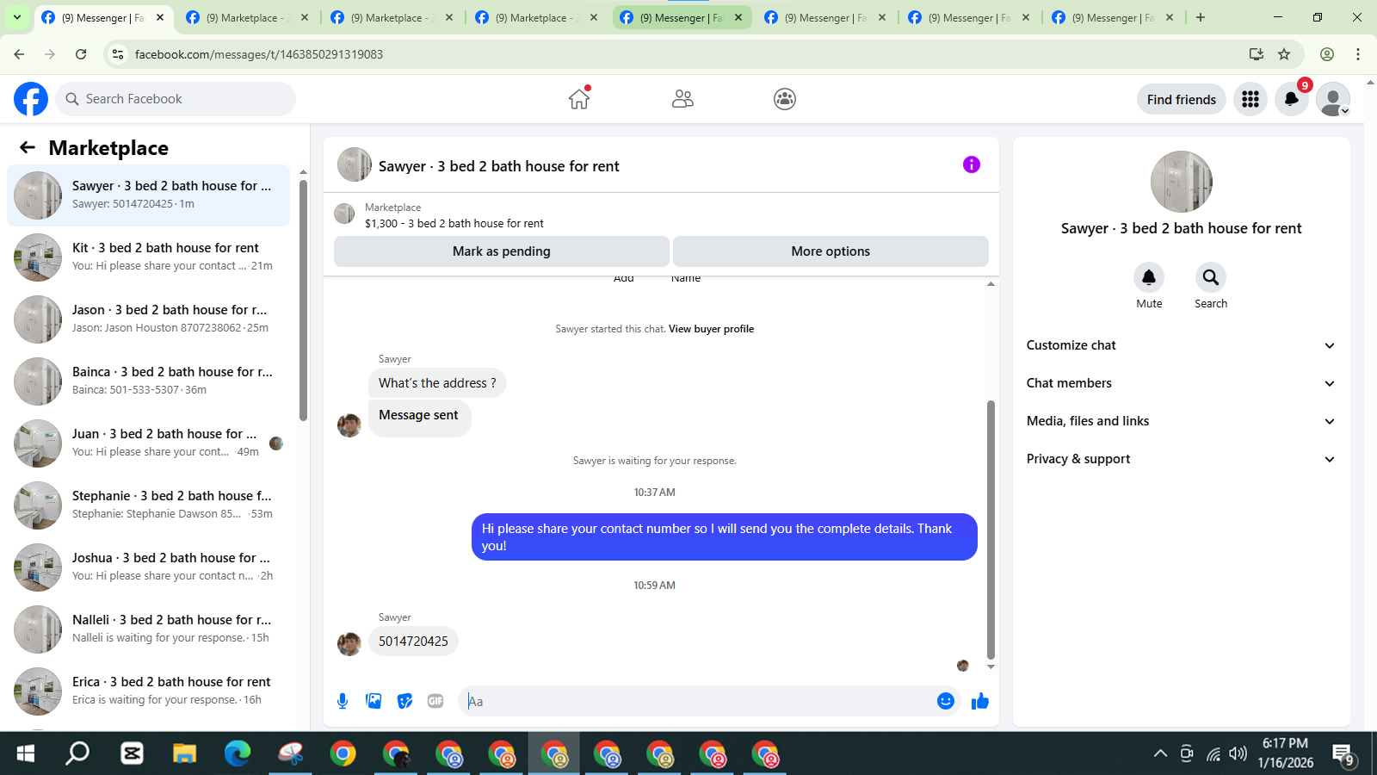Click the conversation list scrollbar
Screen dimensions: 1377x775
(303, 299)
